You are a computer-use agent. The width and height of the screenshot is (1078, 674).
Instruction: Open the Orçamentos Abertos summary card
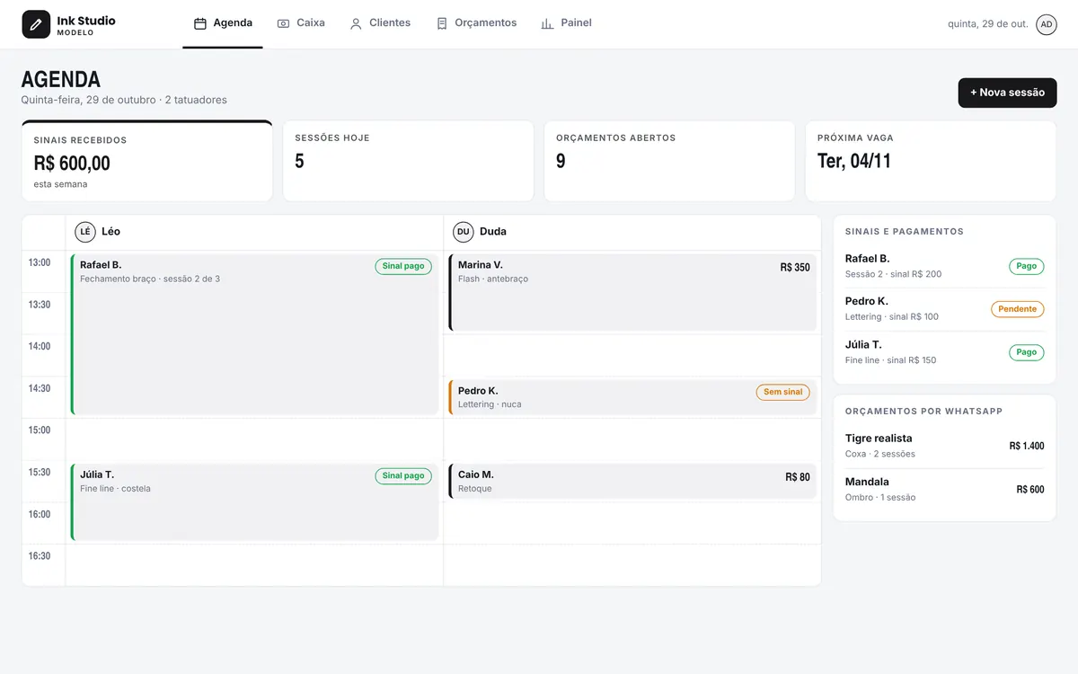tap(669, 161)
